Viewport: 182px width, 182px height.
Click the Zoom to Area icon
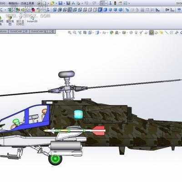75,32
